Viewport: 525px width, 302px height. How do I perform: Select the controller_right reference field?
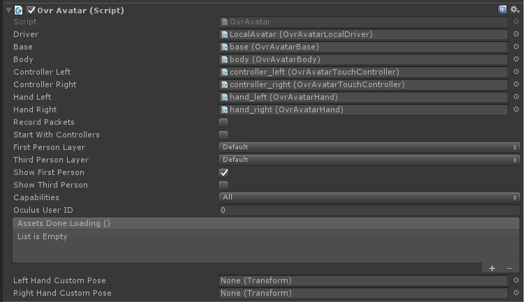click(363, 84)
